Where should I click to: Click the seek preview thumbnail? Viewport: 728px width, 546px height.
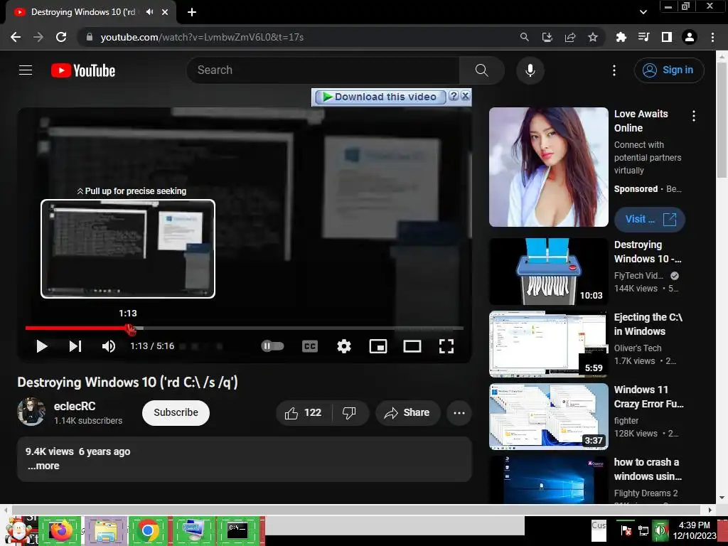[128, 249]
